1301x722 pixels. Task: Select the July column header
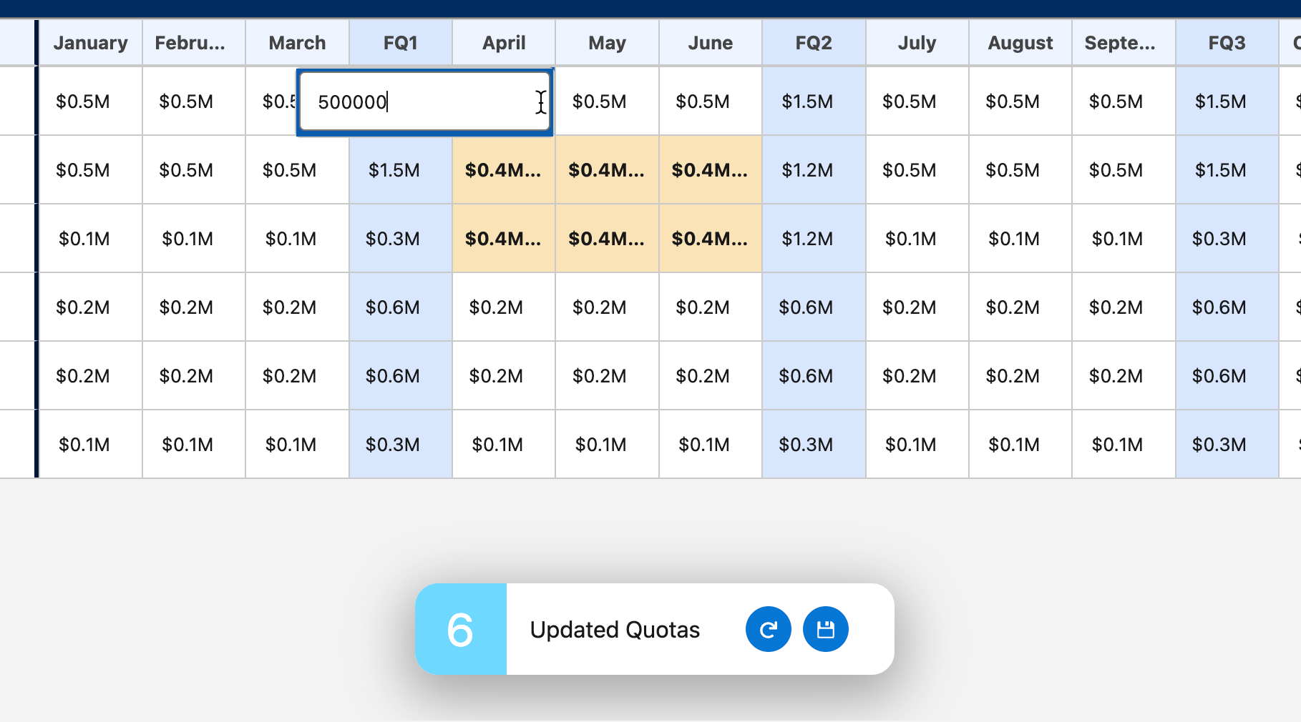tap(917, 42)
